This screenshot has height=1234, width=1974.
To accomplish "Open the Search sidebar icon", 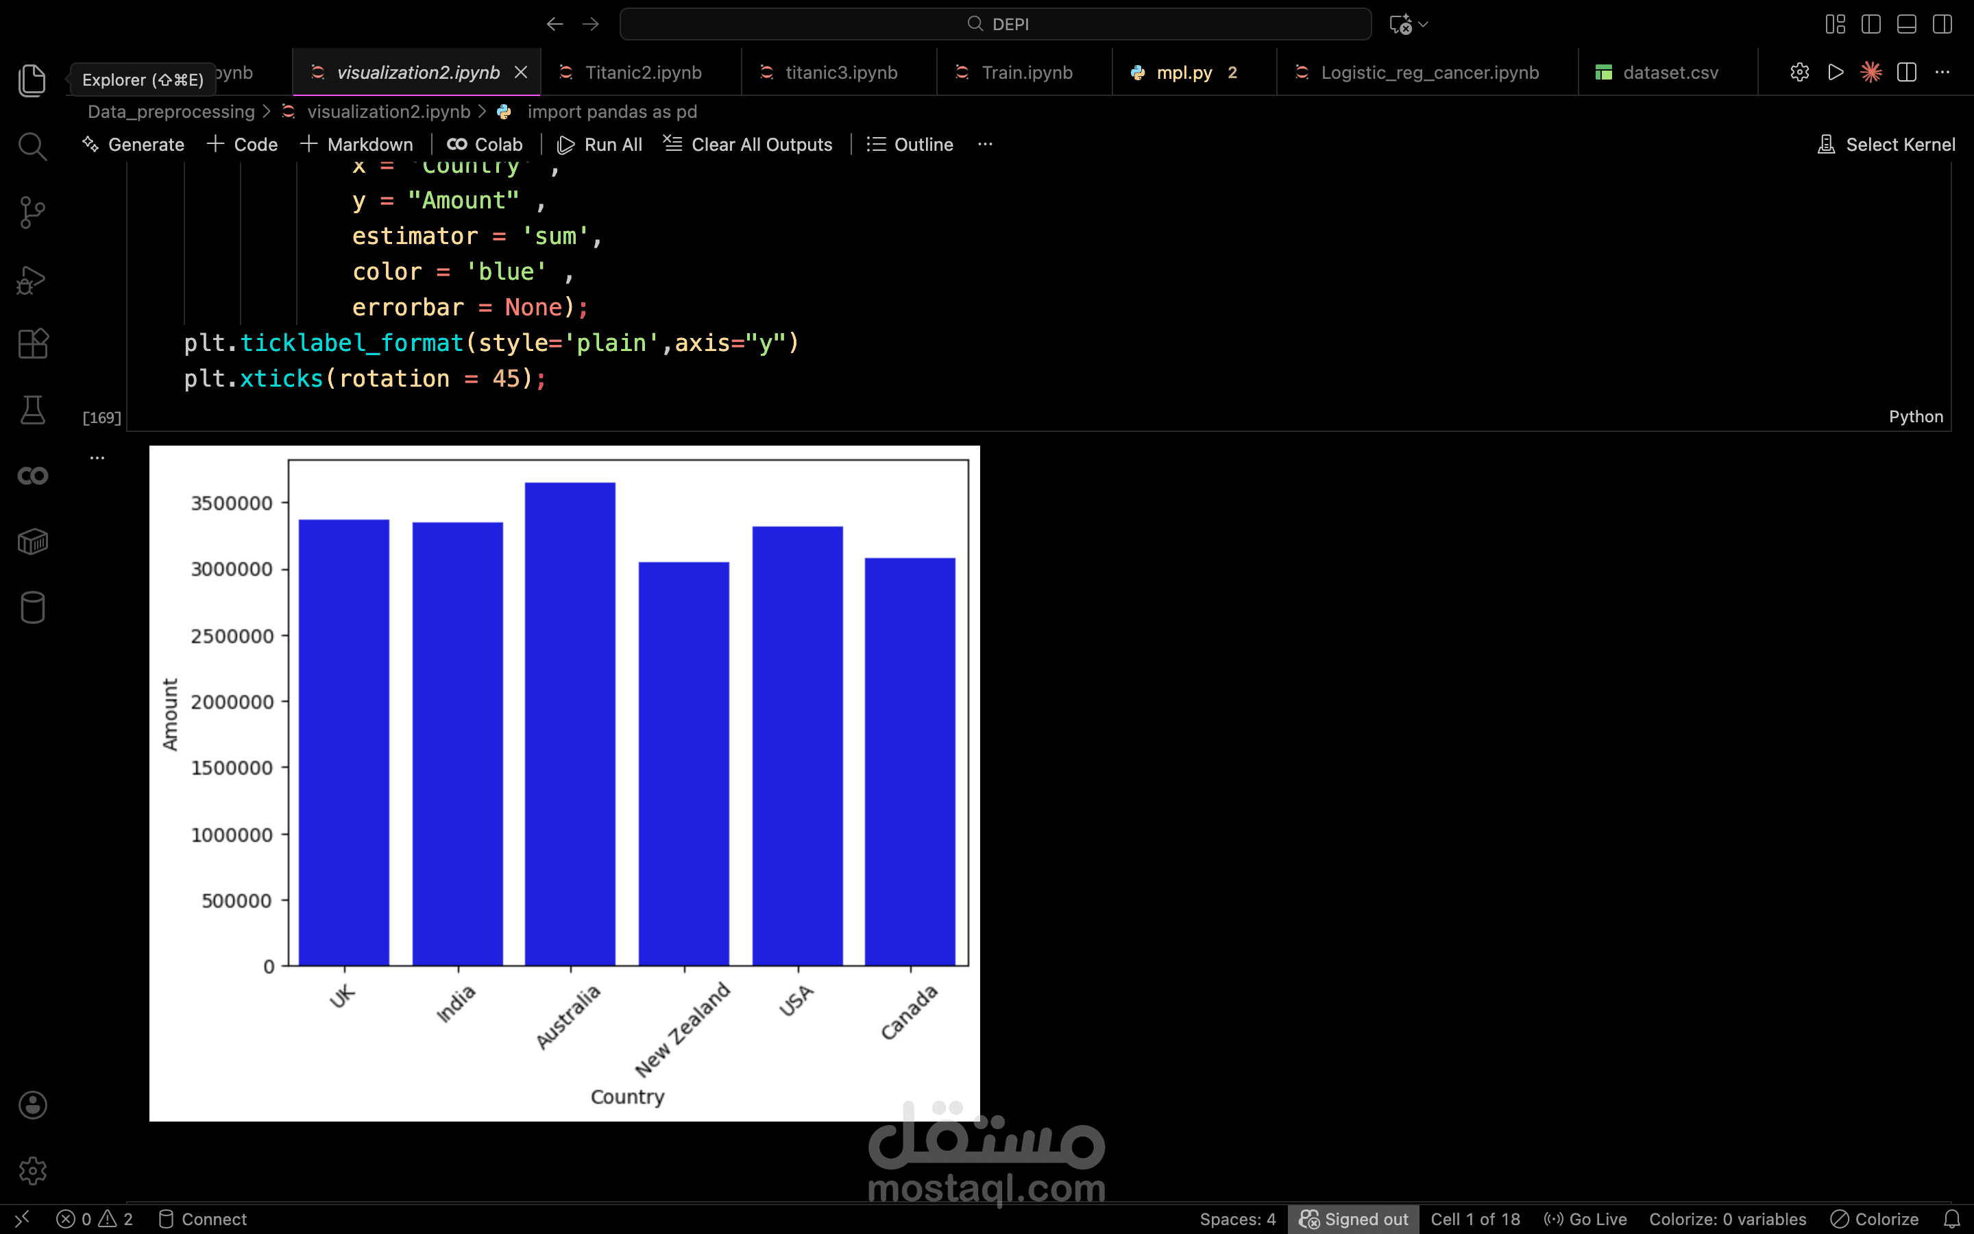I will (33, 147).
